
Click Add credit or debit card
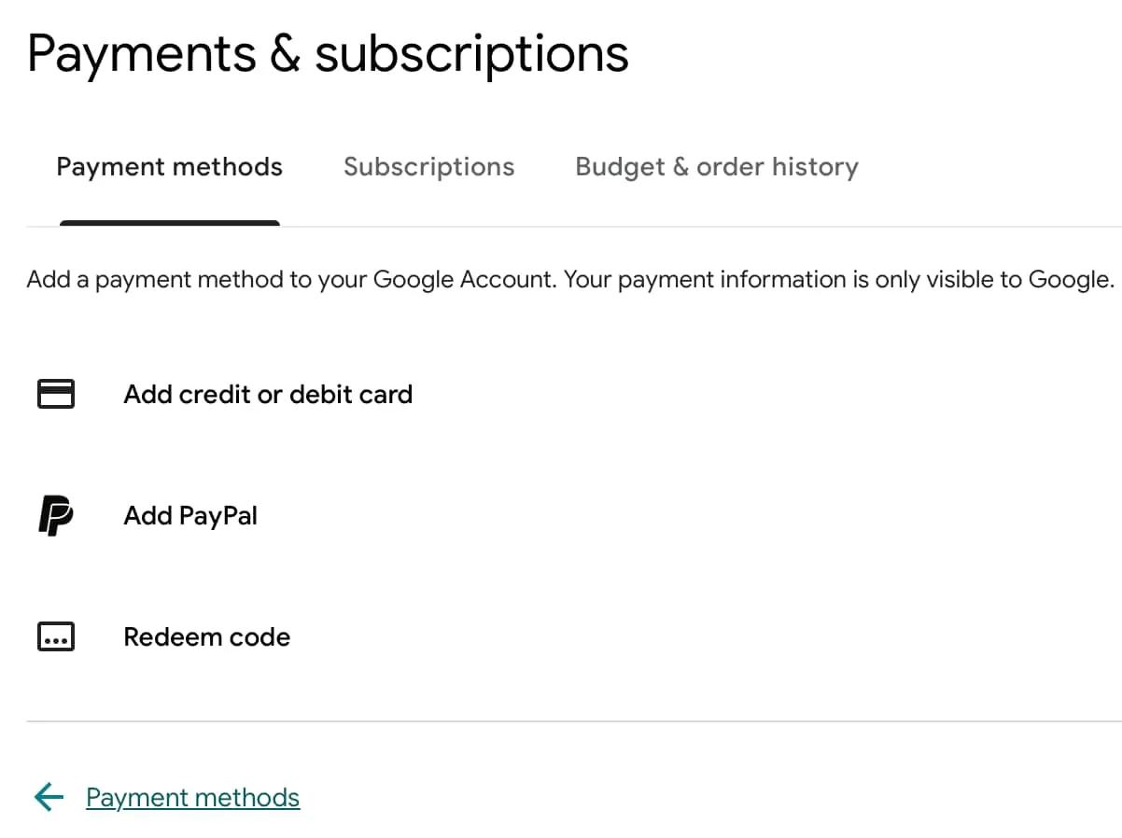(268, 394)
